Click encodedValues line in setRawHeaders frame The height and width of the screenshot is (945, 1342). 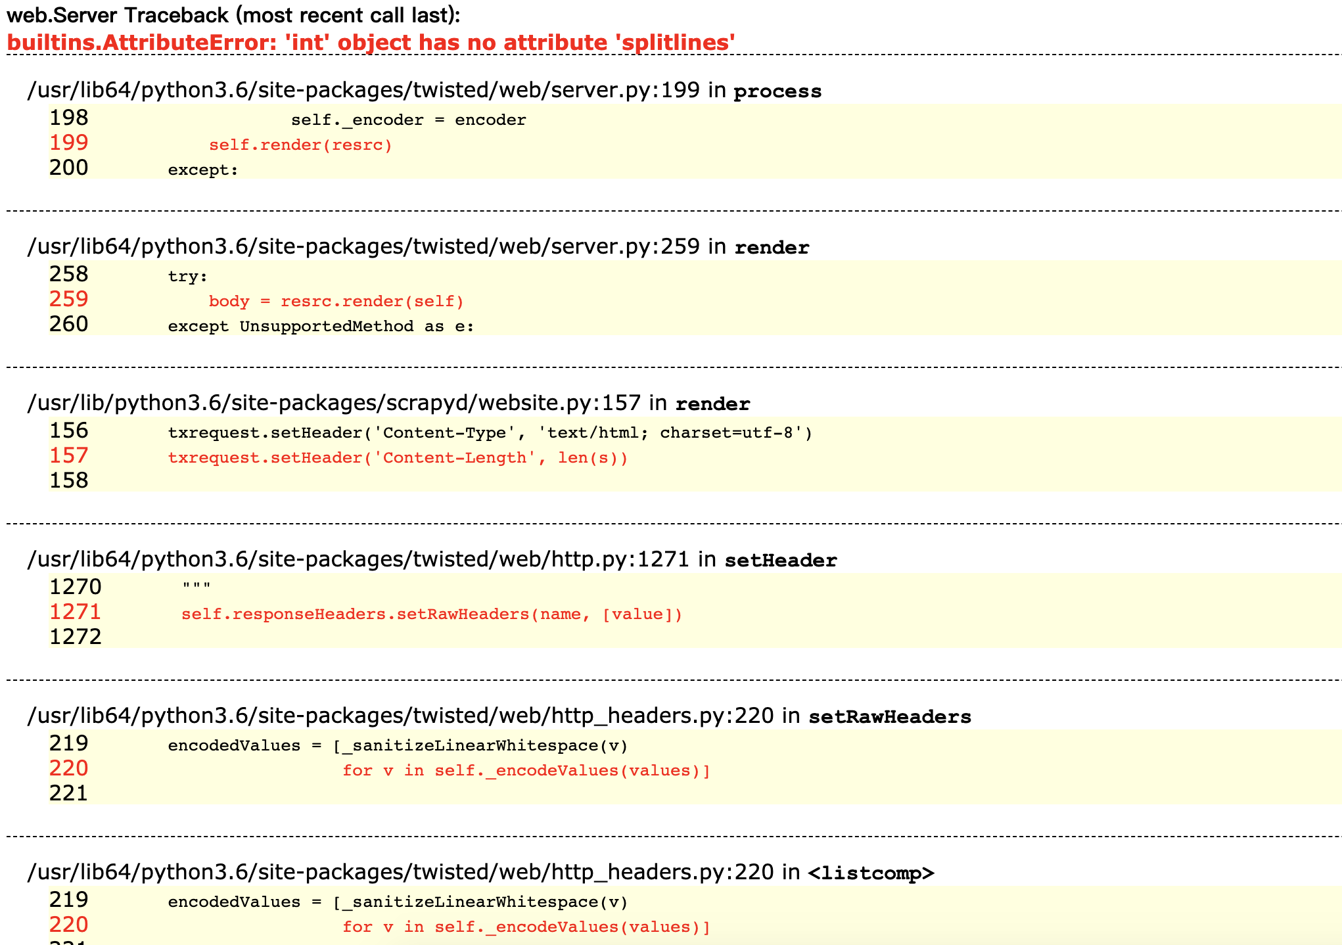pos(398,745)
